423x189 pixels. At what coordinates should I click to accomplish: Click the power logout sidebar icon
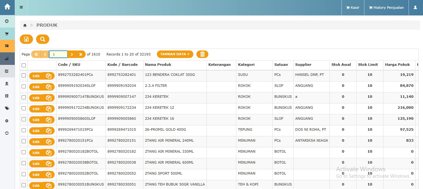coord(7,133)
